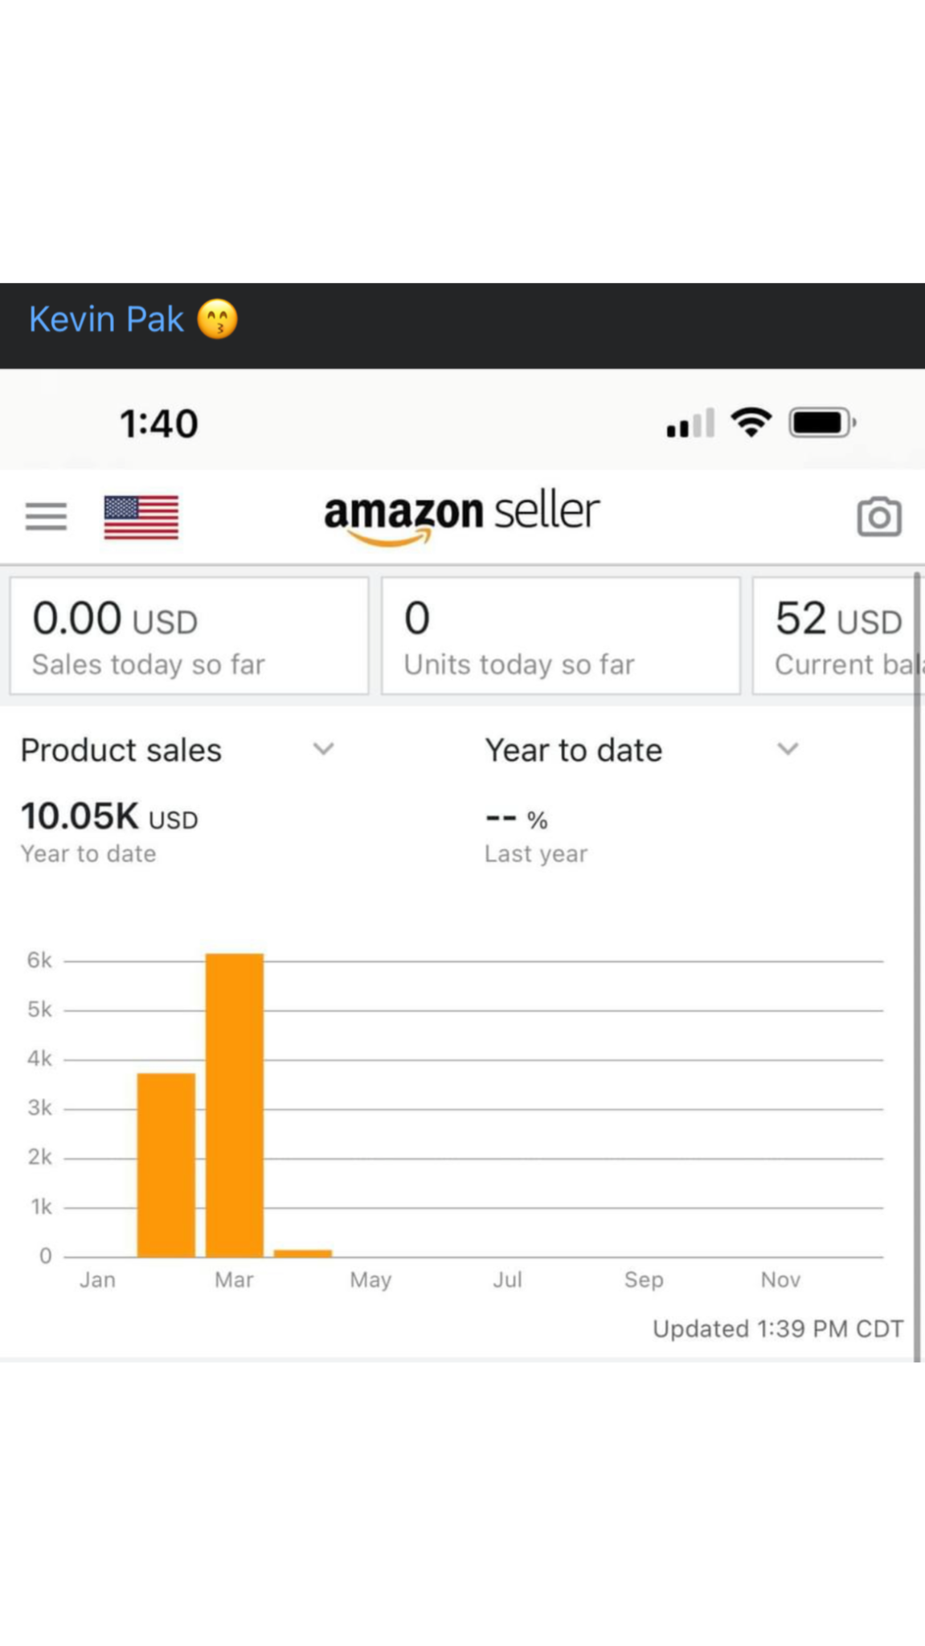Tap the Wi-Fi status icon

[x=751, y=422]
